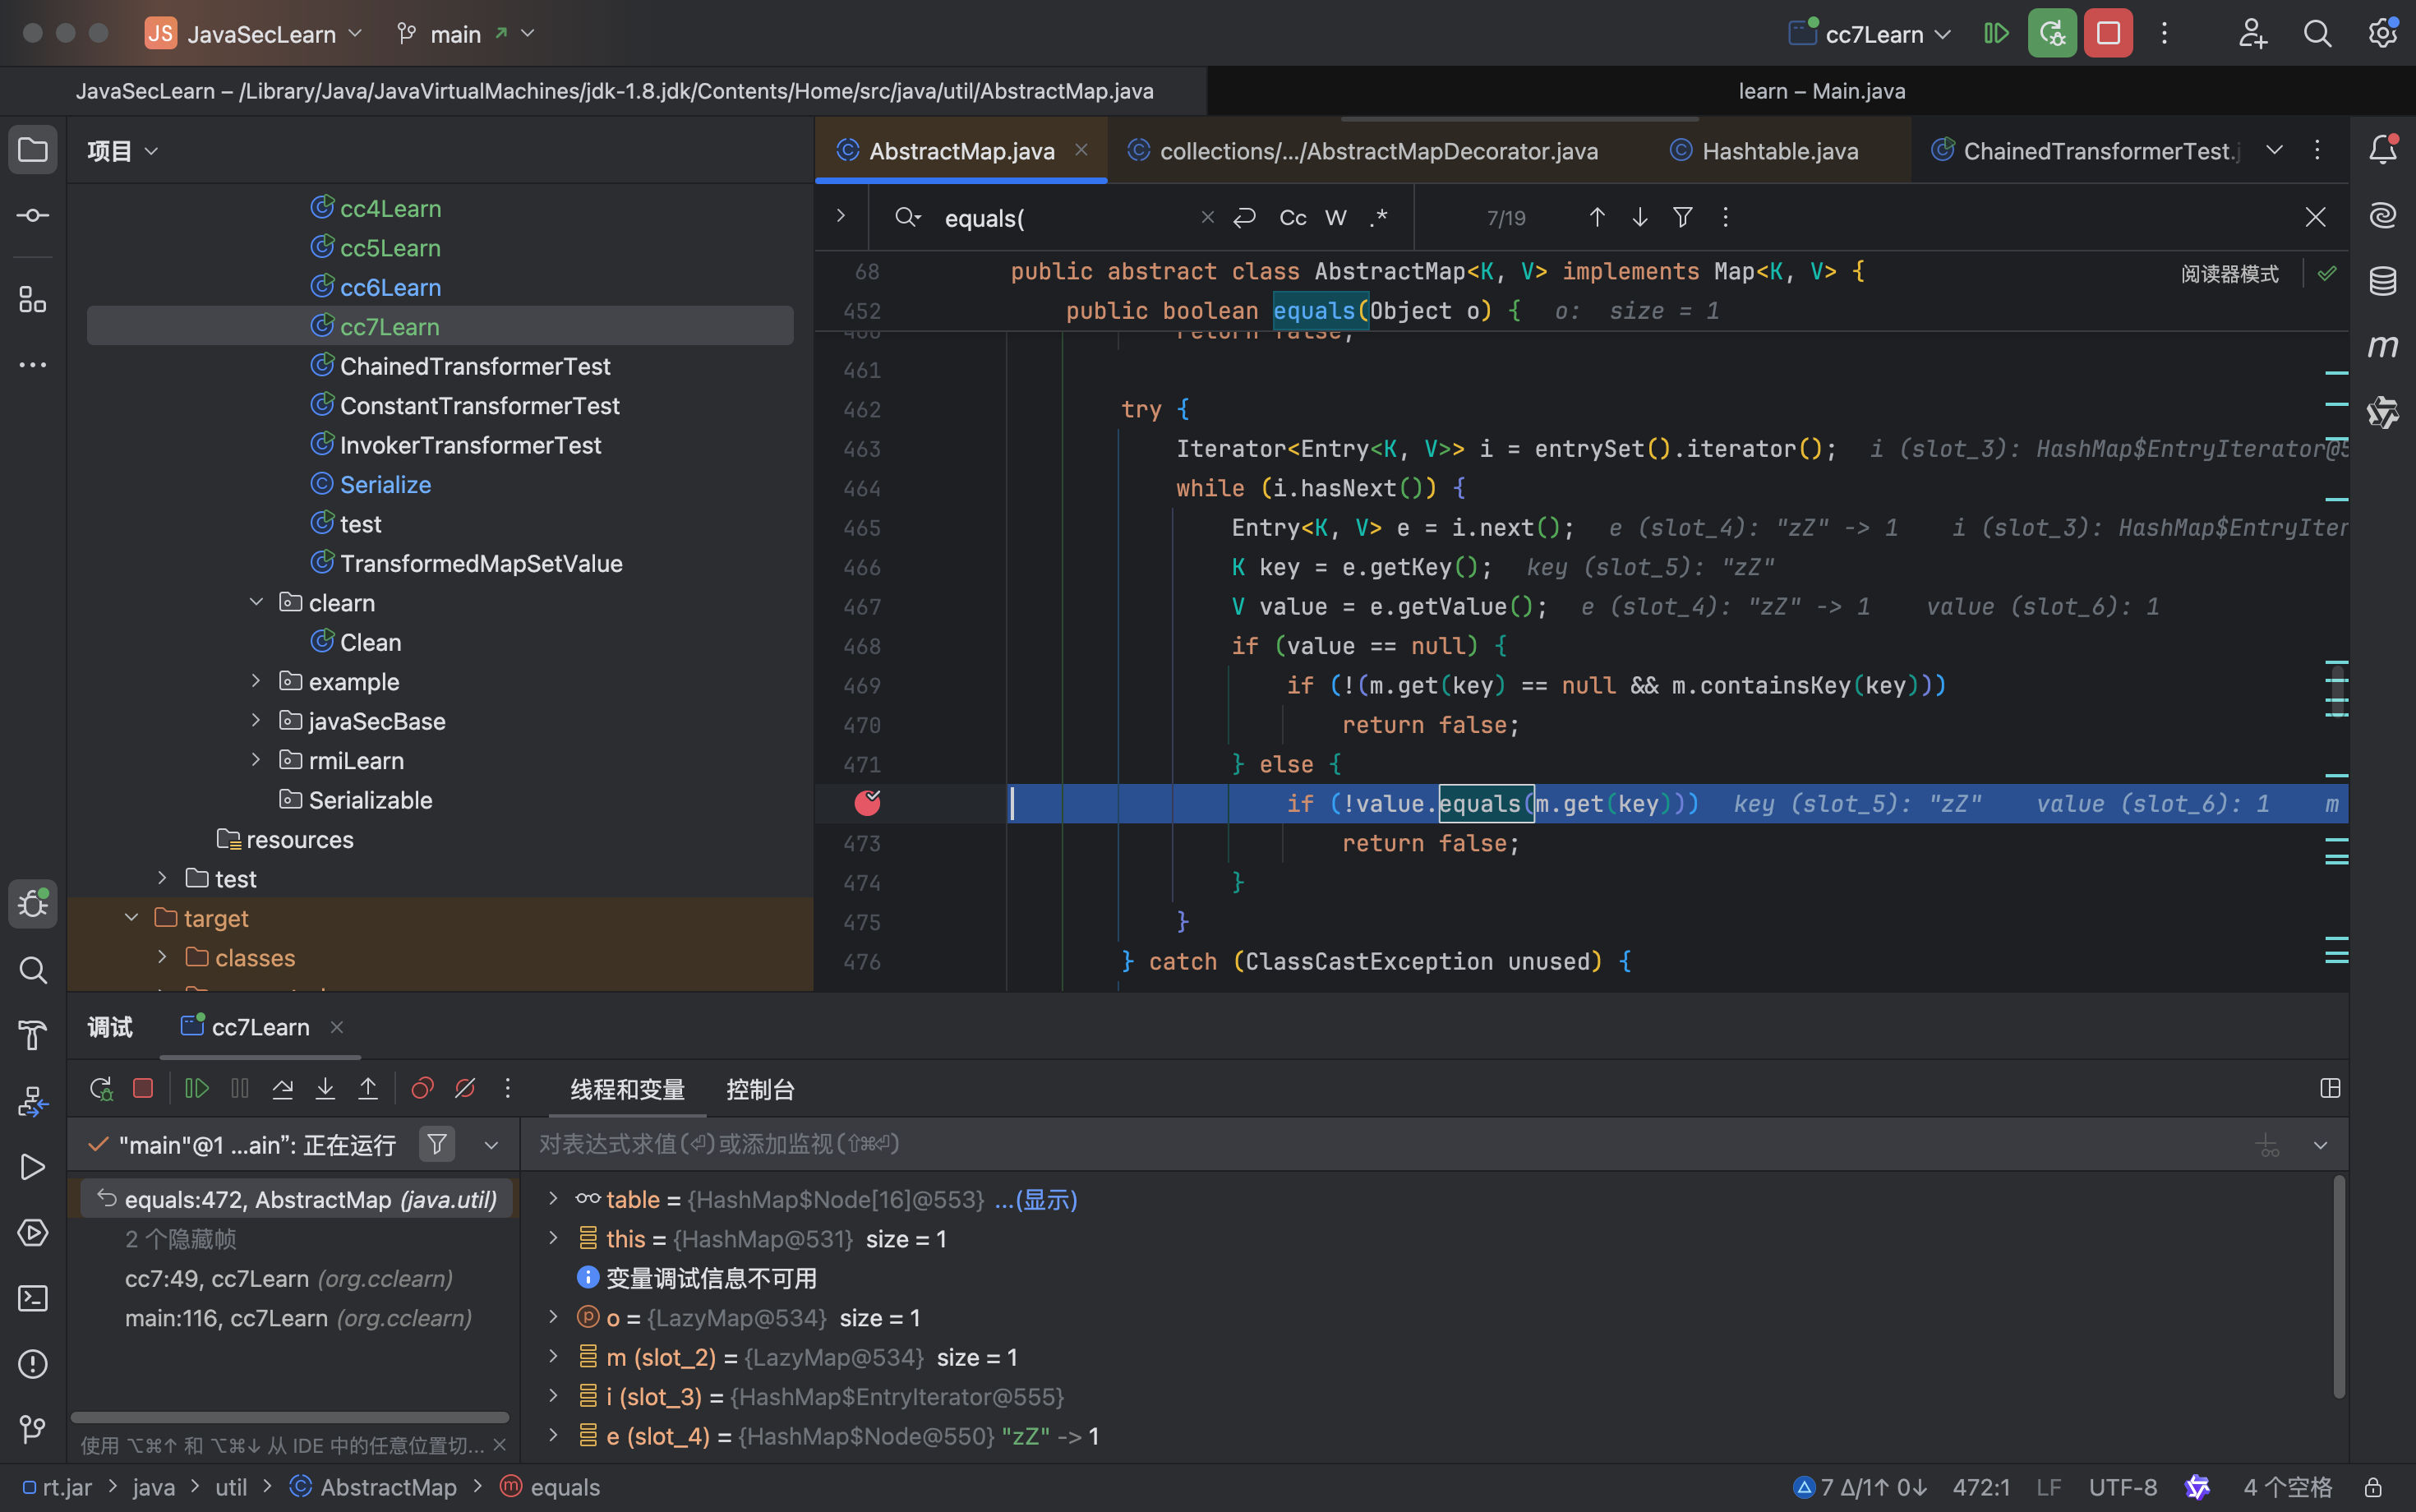Toggle the Match Case Cc option
Screen dimensions: 2416x1512
point(1292,217)
